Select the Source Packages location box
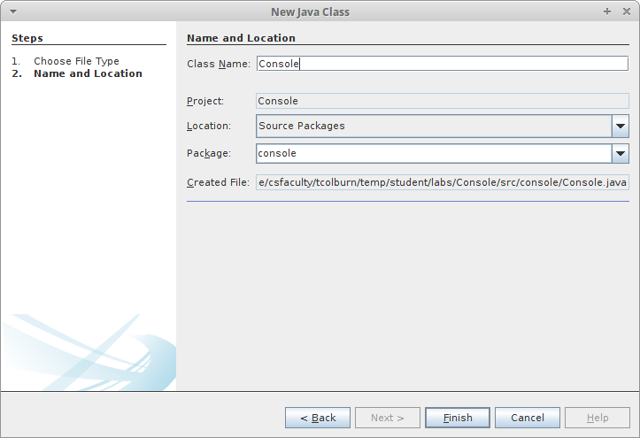 pyautogui.click(x=433, y=127)
